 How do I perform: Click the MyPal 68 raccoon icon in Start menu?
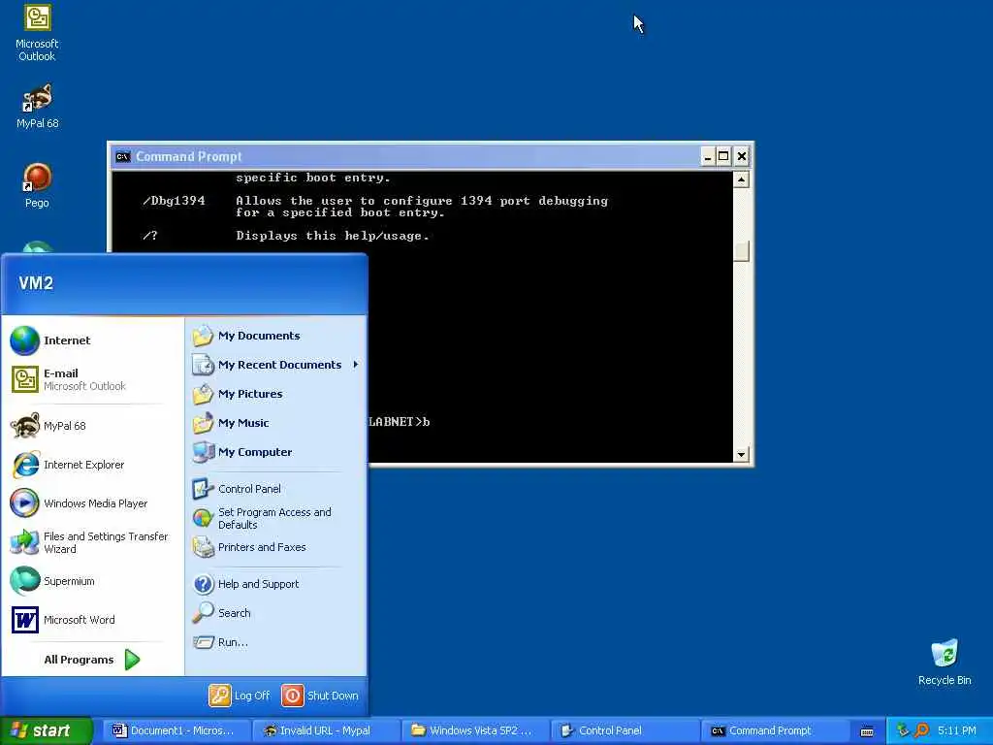(24, 426)
